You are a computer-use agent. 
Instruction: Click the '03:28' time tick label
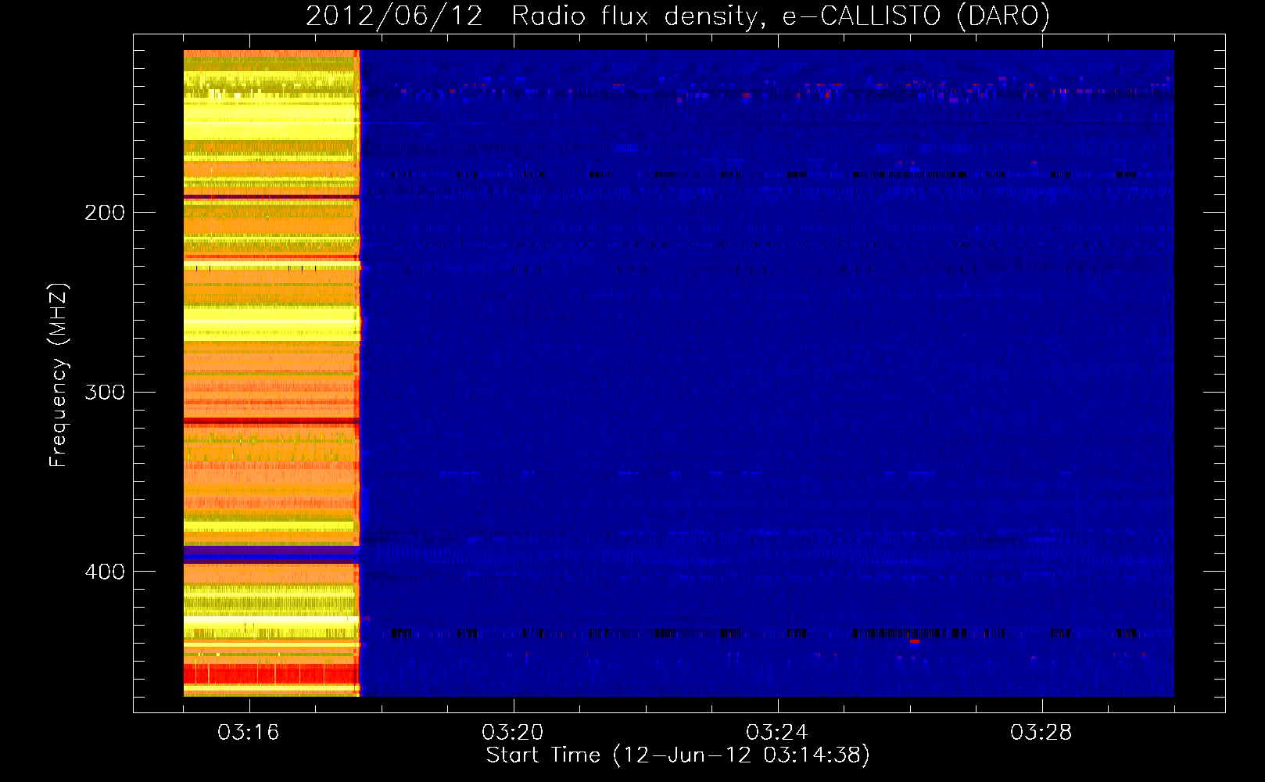1041,733
